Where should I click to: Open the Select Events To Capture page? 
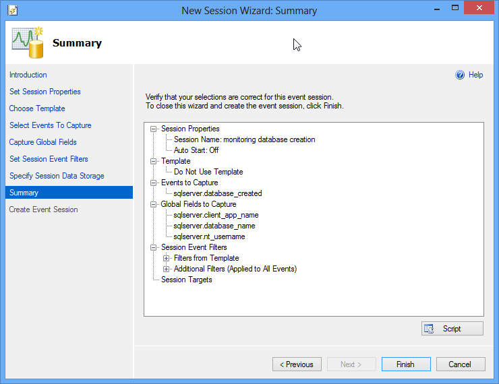pos(51,125)
